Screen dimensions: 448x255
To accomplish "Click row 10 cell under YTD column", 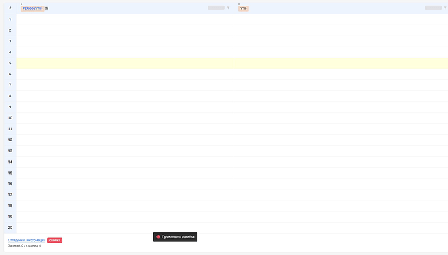I will 341,118.
